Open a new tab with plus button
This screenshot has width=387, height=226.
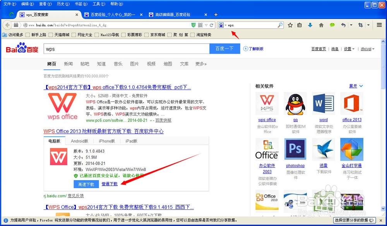(x=216, y=15)
